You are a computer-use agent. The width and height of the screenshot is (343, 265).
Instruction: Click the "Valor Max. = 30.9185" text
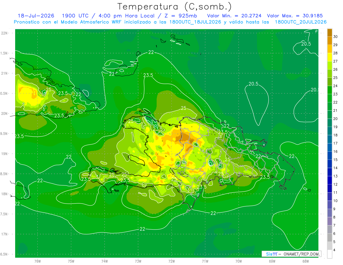coord(294,16)
